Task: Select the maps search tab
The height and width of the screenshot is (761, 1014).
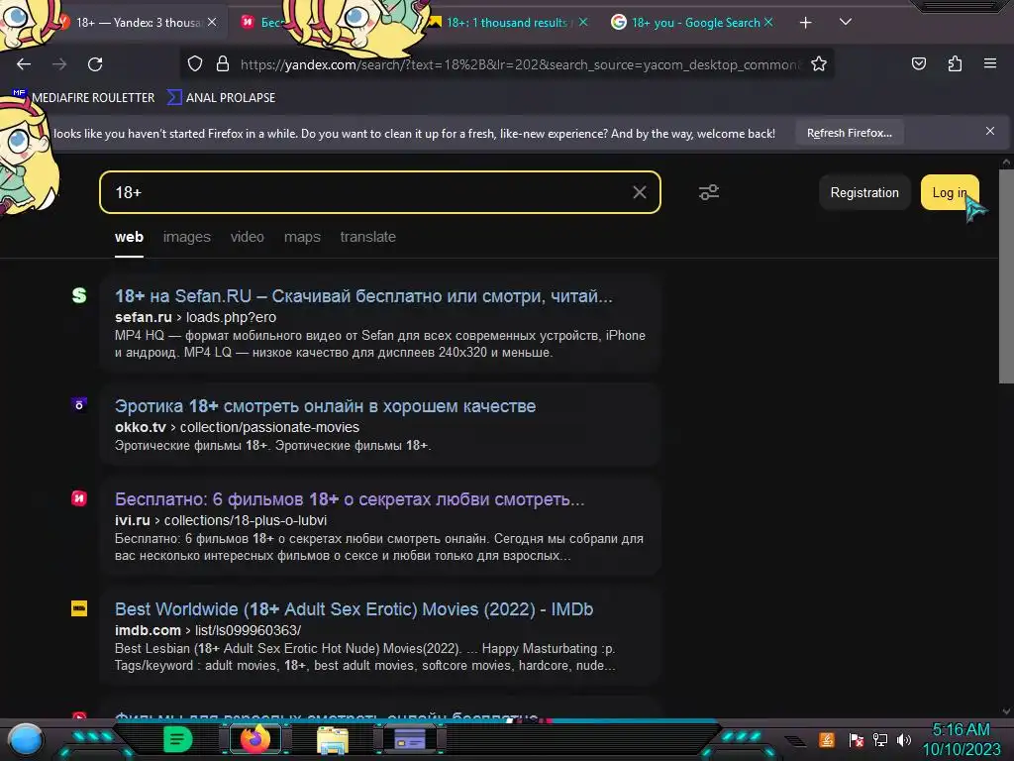Action: [302, 237]
